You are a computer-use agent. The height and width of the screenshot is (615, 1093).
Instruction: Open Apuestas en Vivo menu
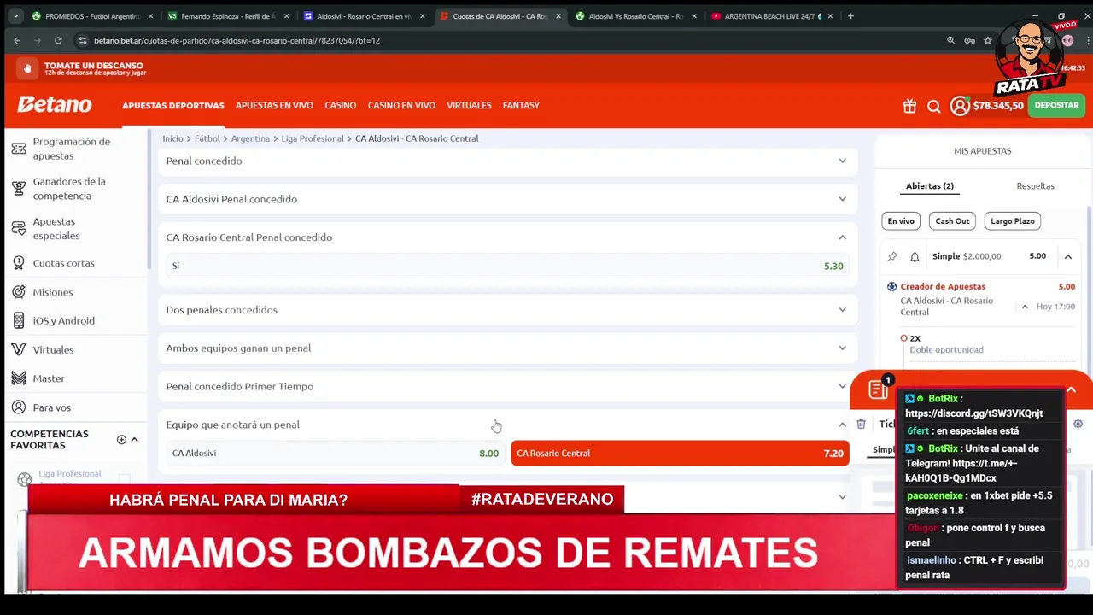(x=274, y=106)
